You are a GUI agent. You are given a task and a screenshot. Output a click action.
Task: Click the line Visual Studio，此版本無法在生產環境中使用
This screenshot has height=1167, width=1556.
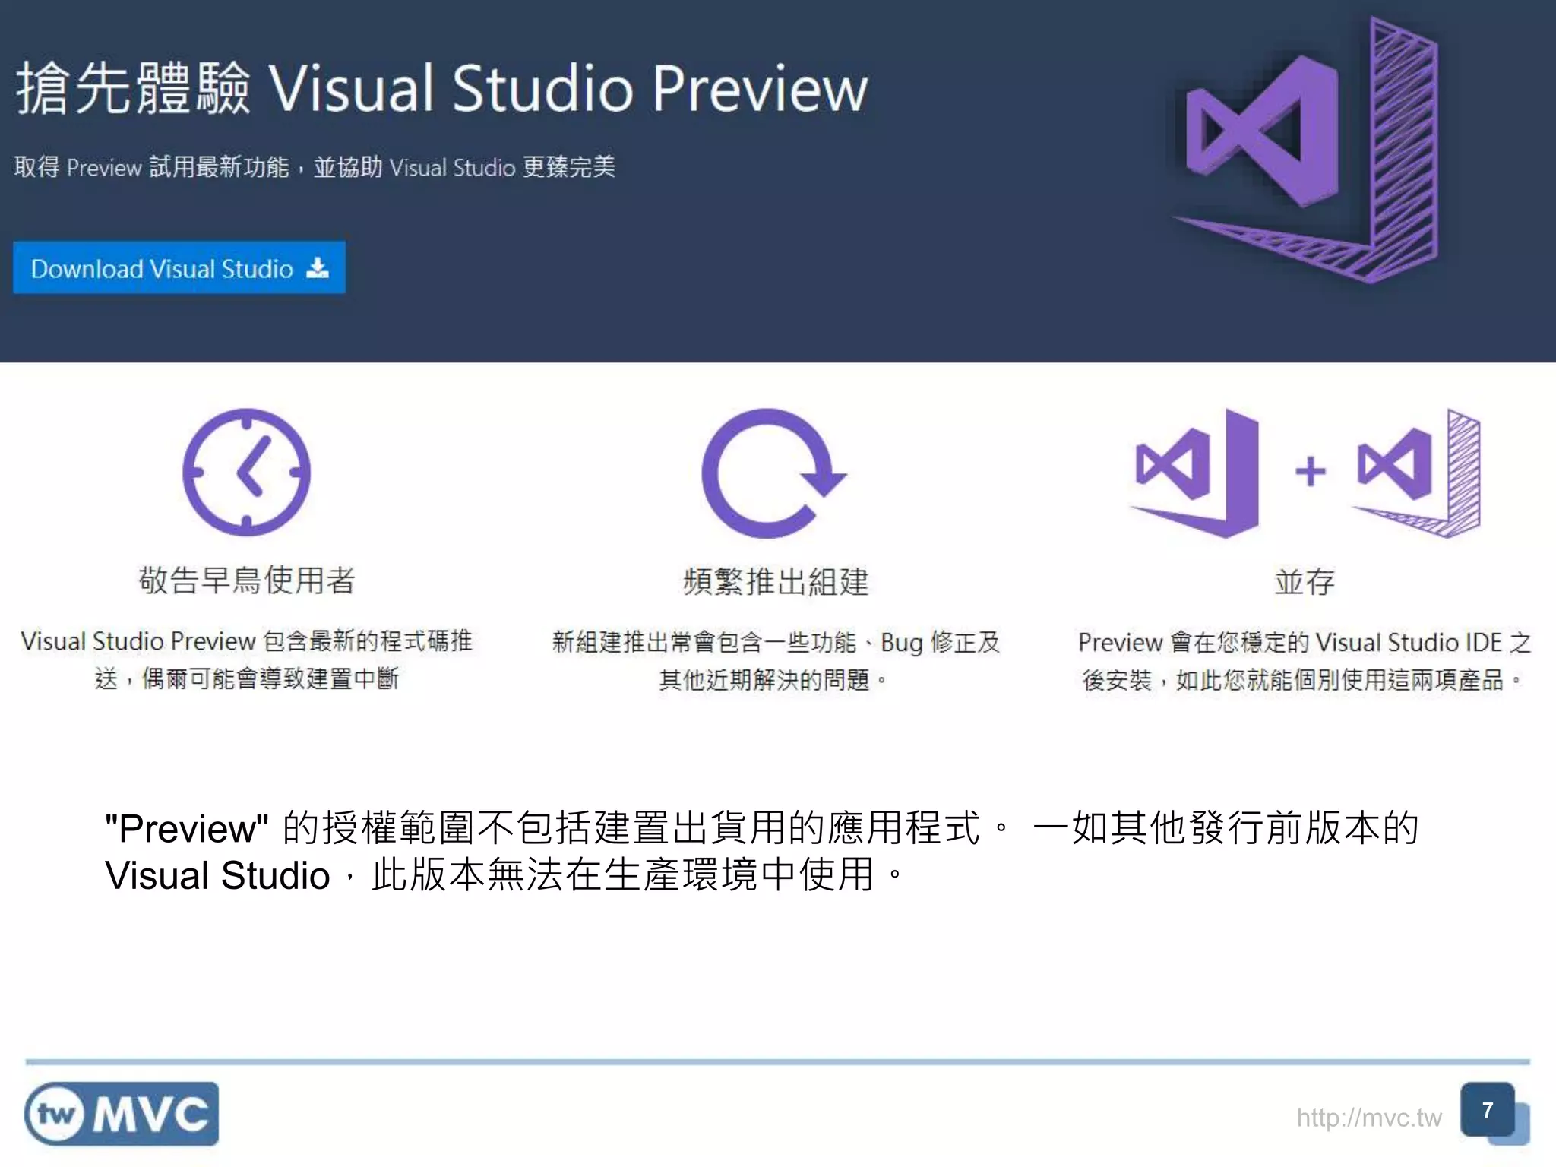505,875
